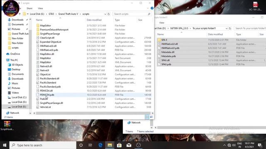This screenshot has height=149, width=266.
Task: Switch to large icons view in scripts window
Action: pyautogui.click(x=151, y=117)
